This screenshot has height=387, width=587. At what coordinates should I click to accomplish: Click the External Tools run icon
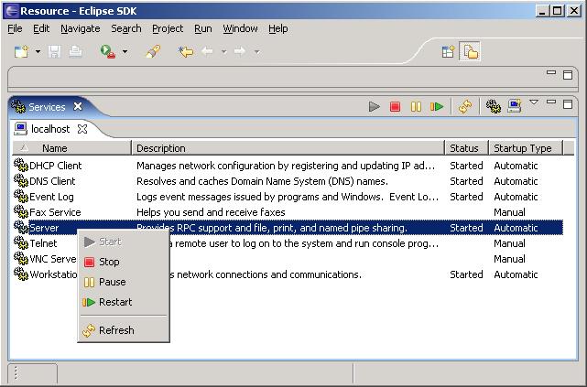click(x=108, y=52)
